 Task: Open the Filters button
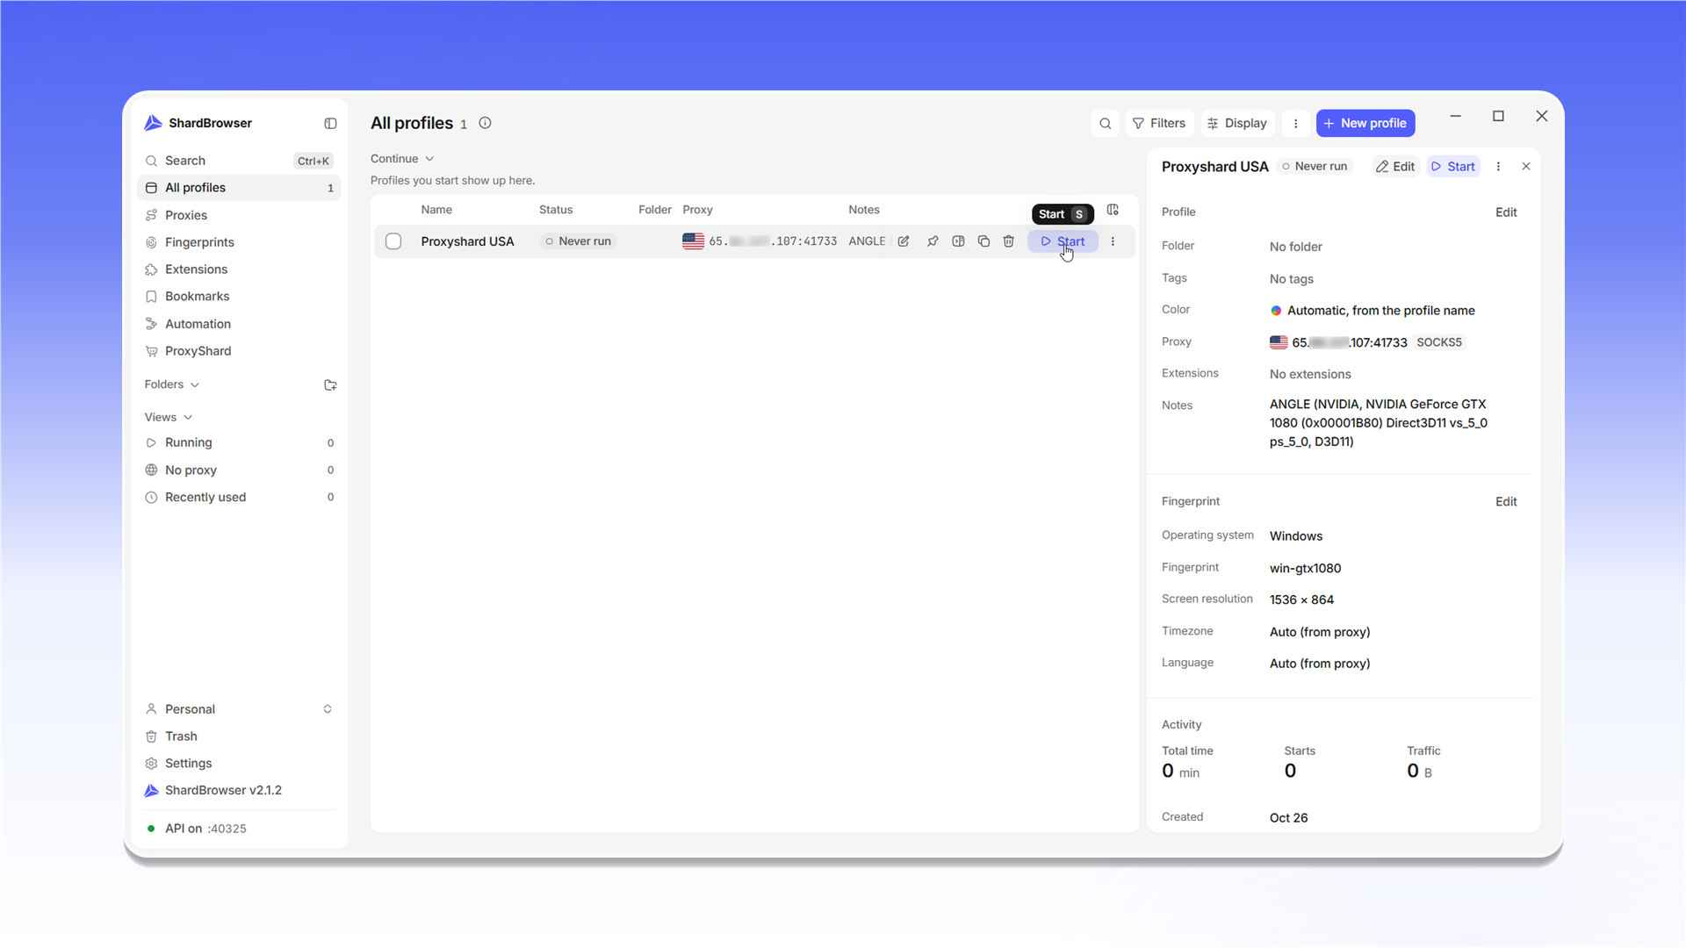(x=1159, y=124)
